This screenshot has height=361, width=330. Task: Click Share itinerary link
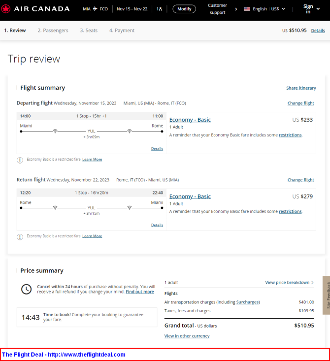pyautogui.click(x=301, y=88)
